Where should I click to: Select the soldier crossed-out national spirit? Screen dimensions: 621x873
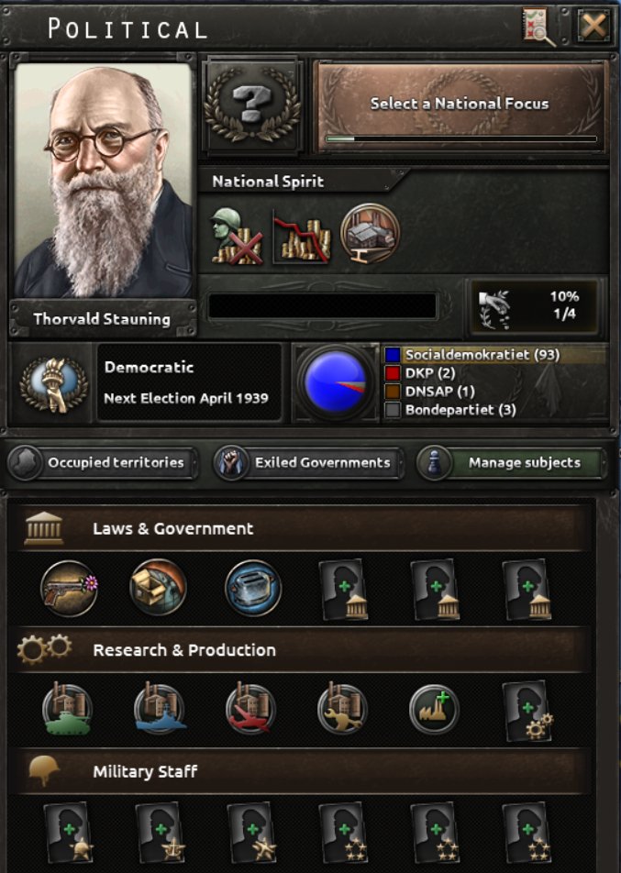237,236
